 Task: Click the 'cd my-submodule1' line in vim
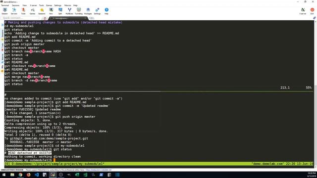[19, 26]
